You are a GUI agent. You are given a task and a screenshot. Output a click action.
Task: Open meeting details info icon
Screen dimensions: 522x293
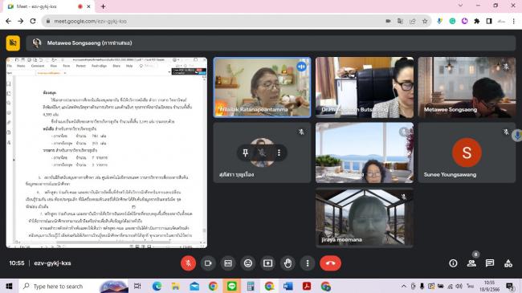(x=453, y=263)
